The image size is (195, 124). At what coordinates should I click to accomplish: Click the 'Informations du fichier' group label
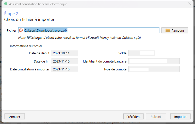(x=26, y=46)
